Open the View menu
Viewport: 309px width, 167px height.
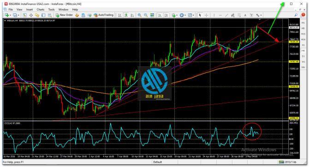19,10
